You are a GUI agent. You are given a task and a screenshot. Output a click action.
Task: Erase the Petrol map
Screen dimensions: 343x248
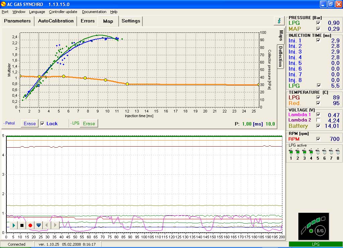tap(29, 123)
